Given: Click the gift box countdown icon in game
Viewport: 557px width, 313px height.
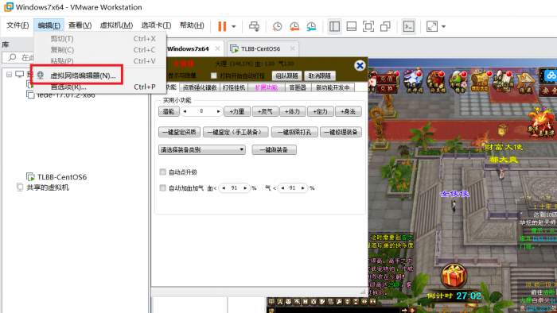Looking at the screenshot, I should click(454, 276).
